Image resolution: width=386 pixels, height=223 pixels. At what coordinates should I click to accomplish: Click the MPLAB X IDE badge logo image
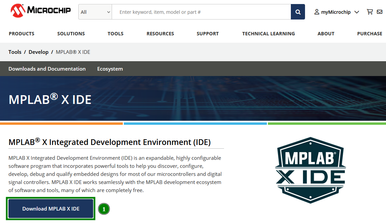point(310,170)
